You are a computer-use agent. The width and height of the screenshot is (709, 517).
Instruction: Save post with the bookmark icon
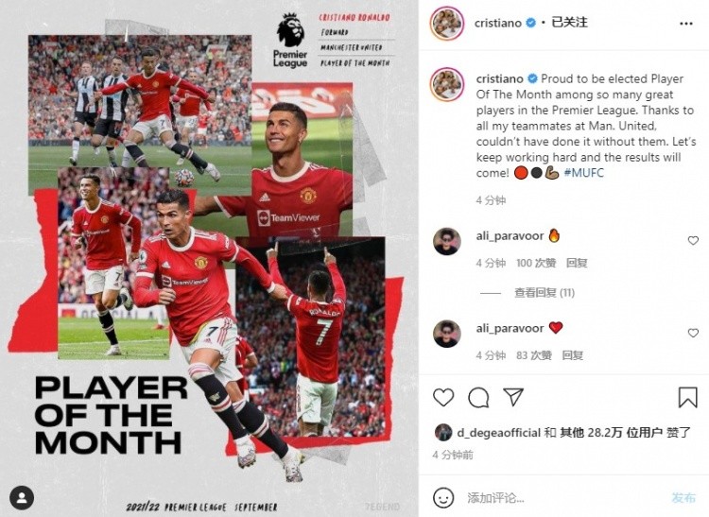point(687,397)
